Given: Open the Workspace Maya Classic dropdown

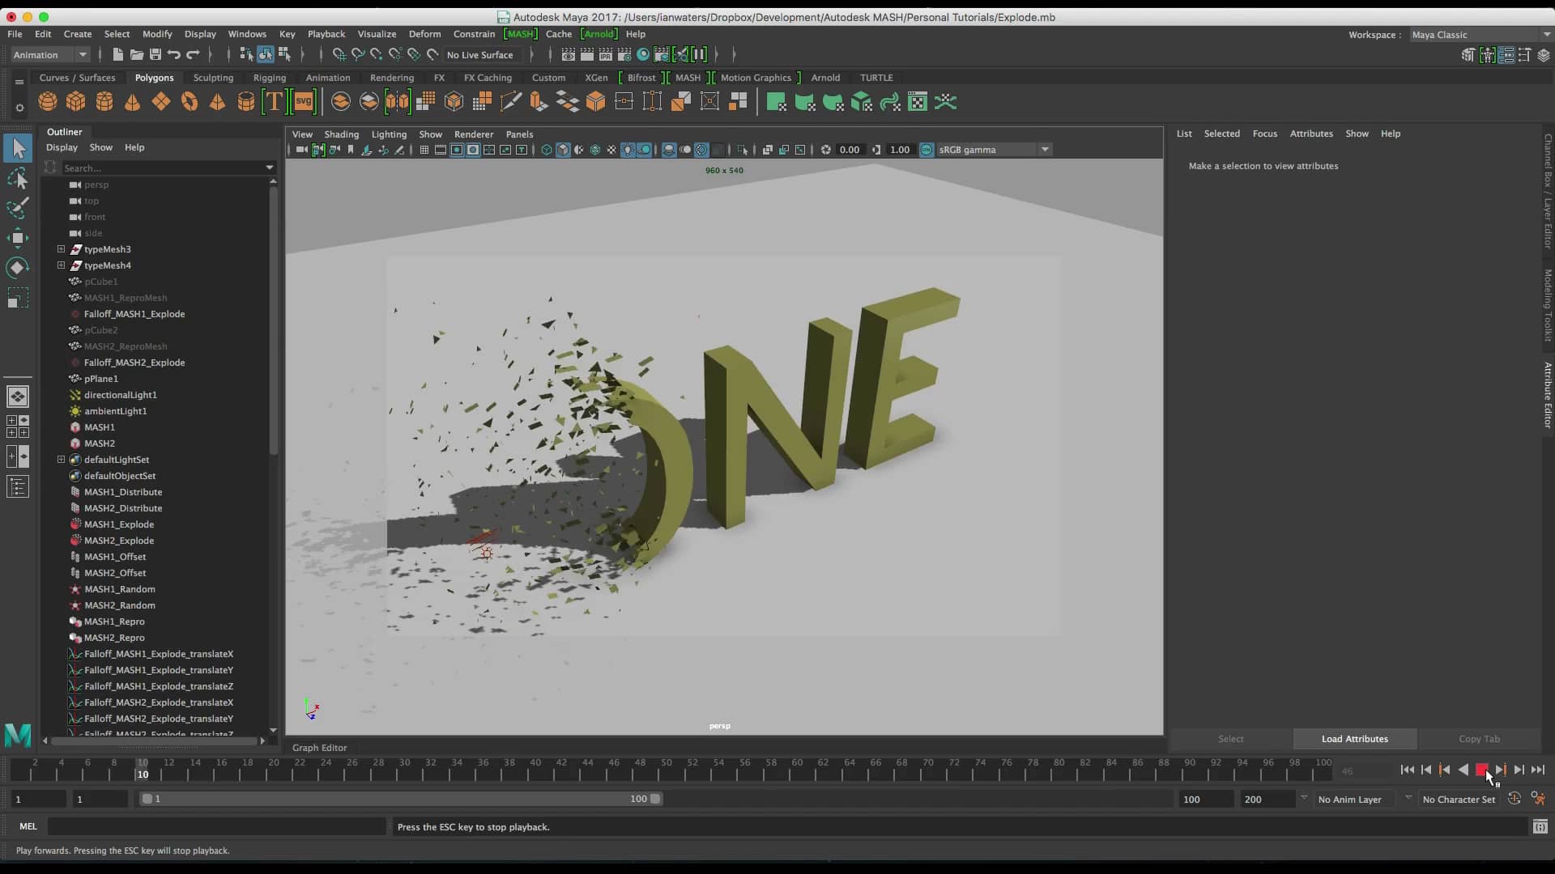Looking at the screenshot, I should tap(1480, 34).
